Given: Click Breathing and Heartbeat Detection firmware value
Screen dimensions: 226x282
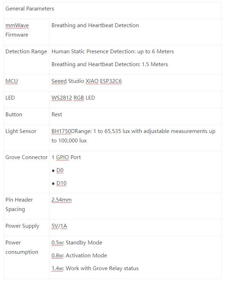Looking at the screenshot, I should 95,25.
